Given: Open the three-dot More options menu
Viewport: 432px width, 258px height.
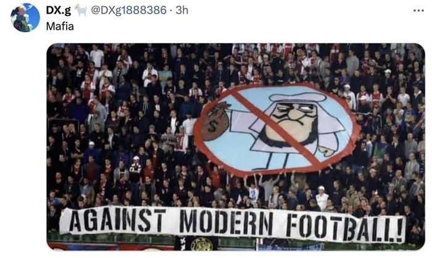Looking at the screenshot, I should click(418, 10).
